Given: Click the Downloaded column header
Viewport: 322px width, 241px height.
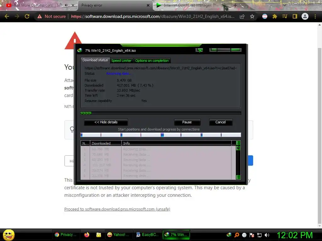Looking at the screenshot, I should tap(106, 143).
